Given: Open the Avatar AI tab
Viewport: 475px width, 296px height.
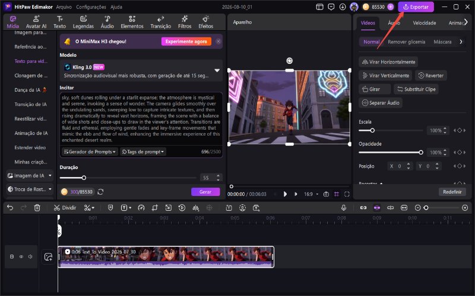Looking at the screenshot, I should (36, 22).
